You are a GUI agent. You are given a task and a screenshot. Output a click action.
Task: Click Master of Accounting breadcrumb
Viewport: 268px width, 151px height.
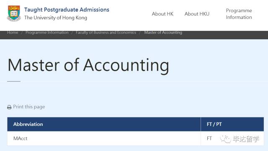(163, 33)
